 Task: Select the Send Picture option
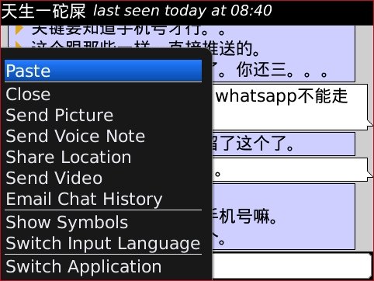coord(103,115)
